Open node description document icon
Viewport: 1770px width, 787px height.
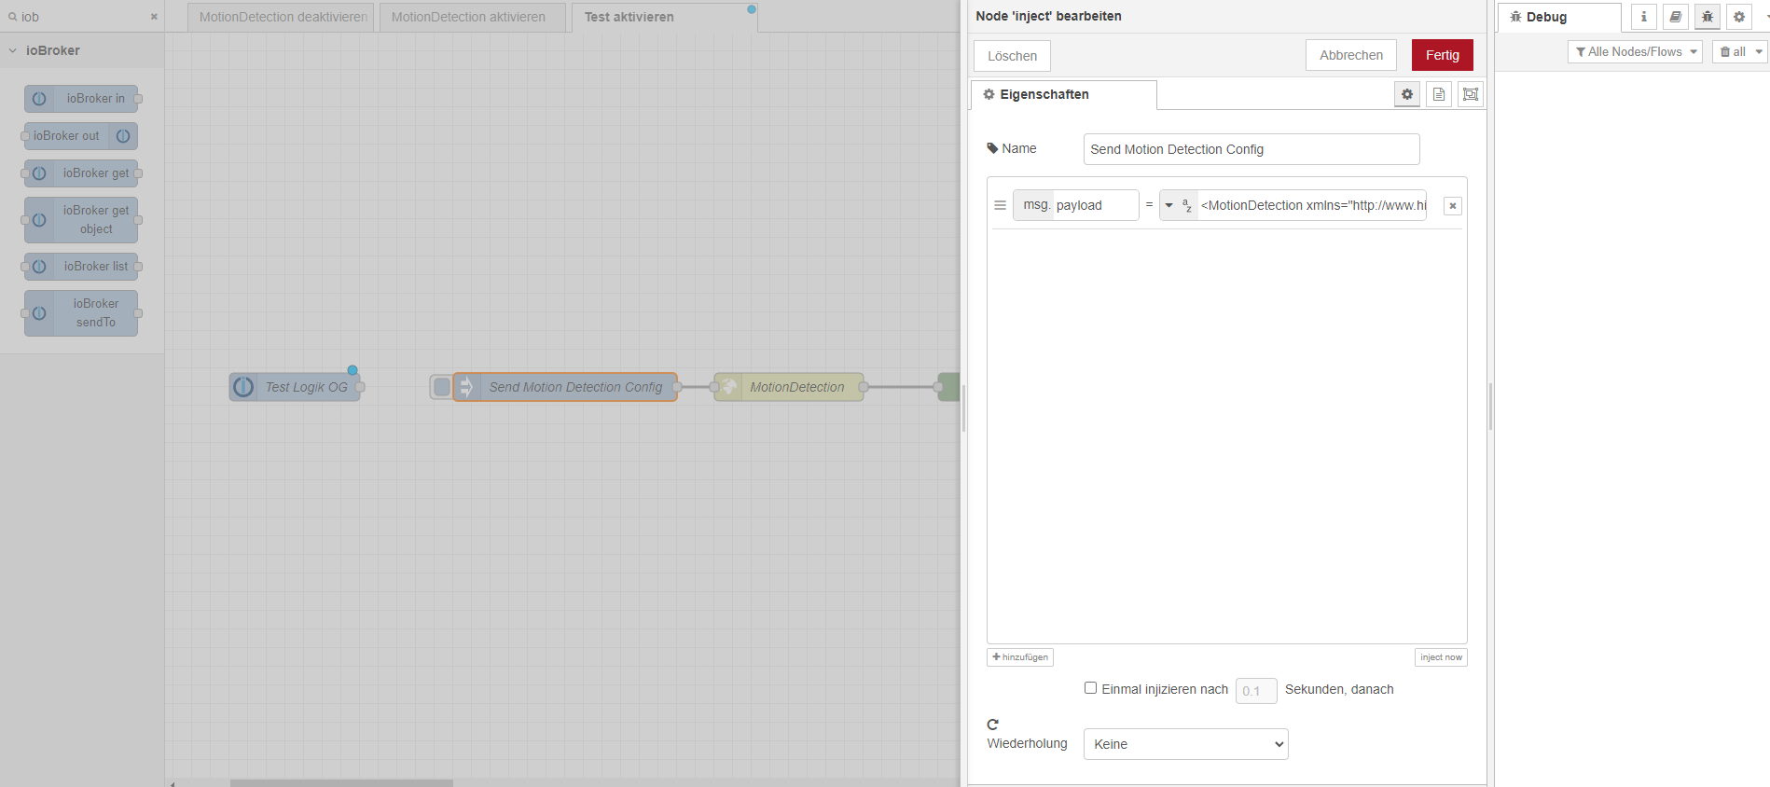coord(1439,94)
